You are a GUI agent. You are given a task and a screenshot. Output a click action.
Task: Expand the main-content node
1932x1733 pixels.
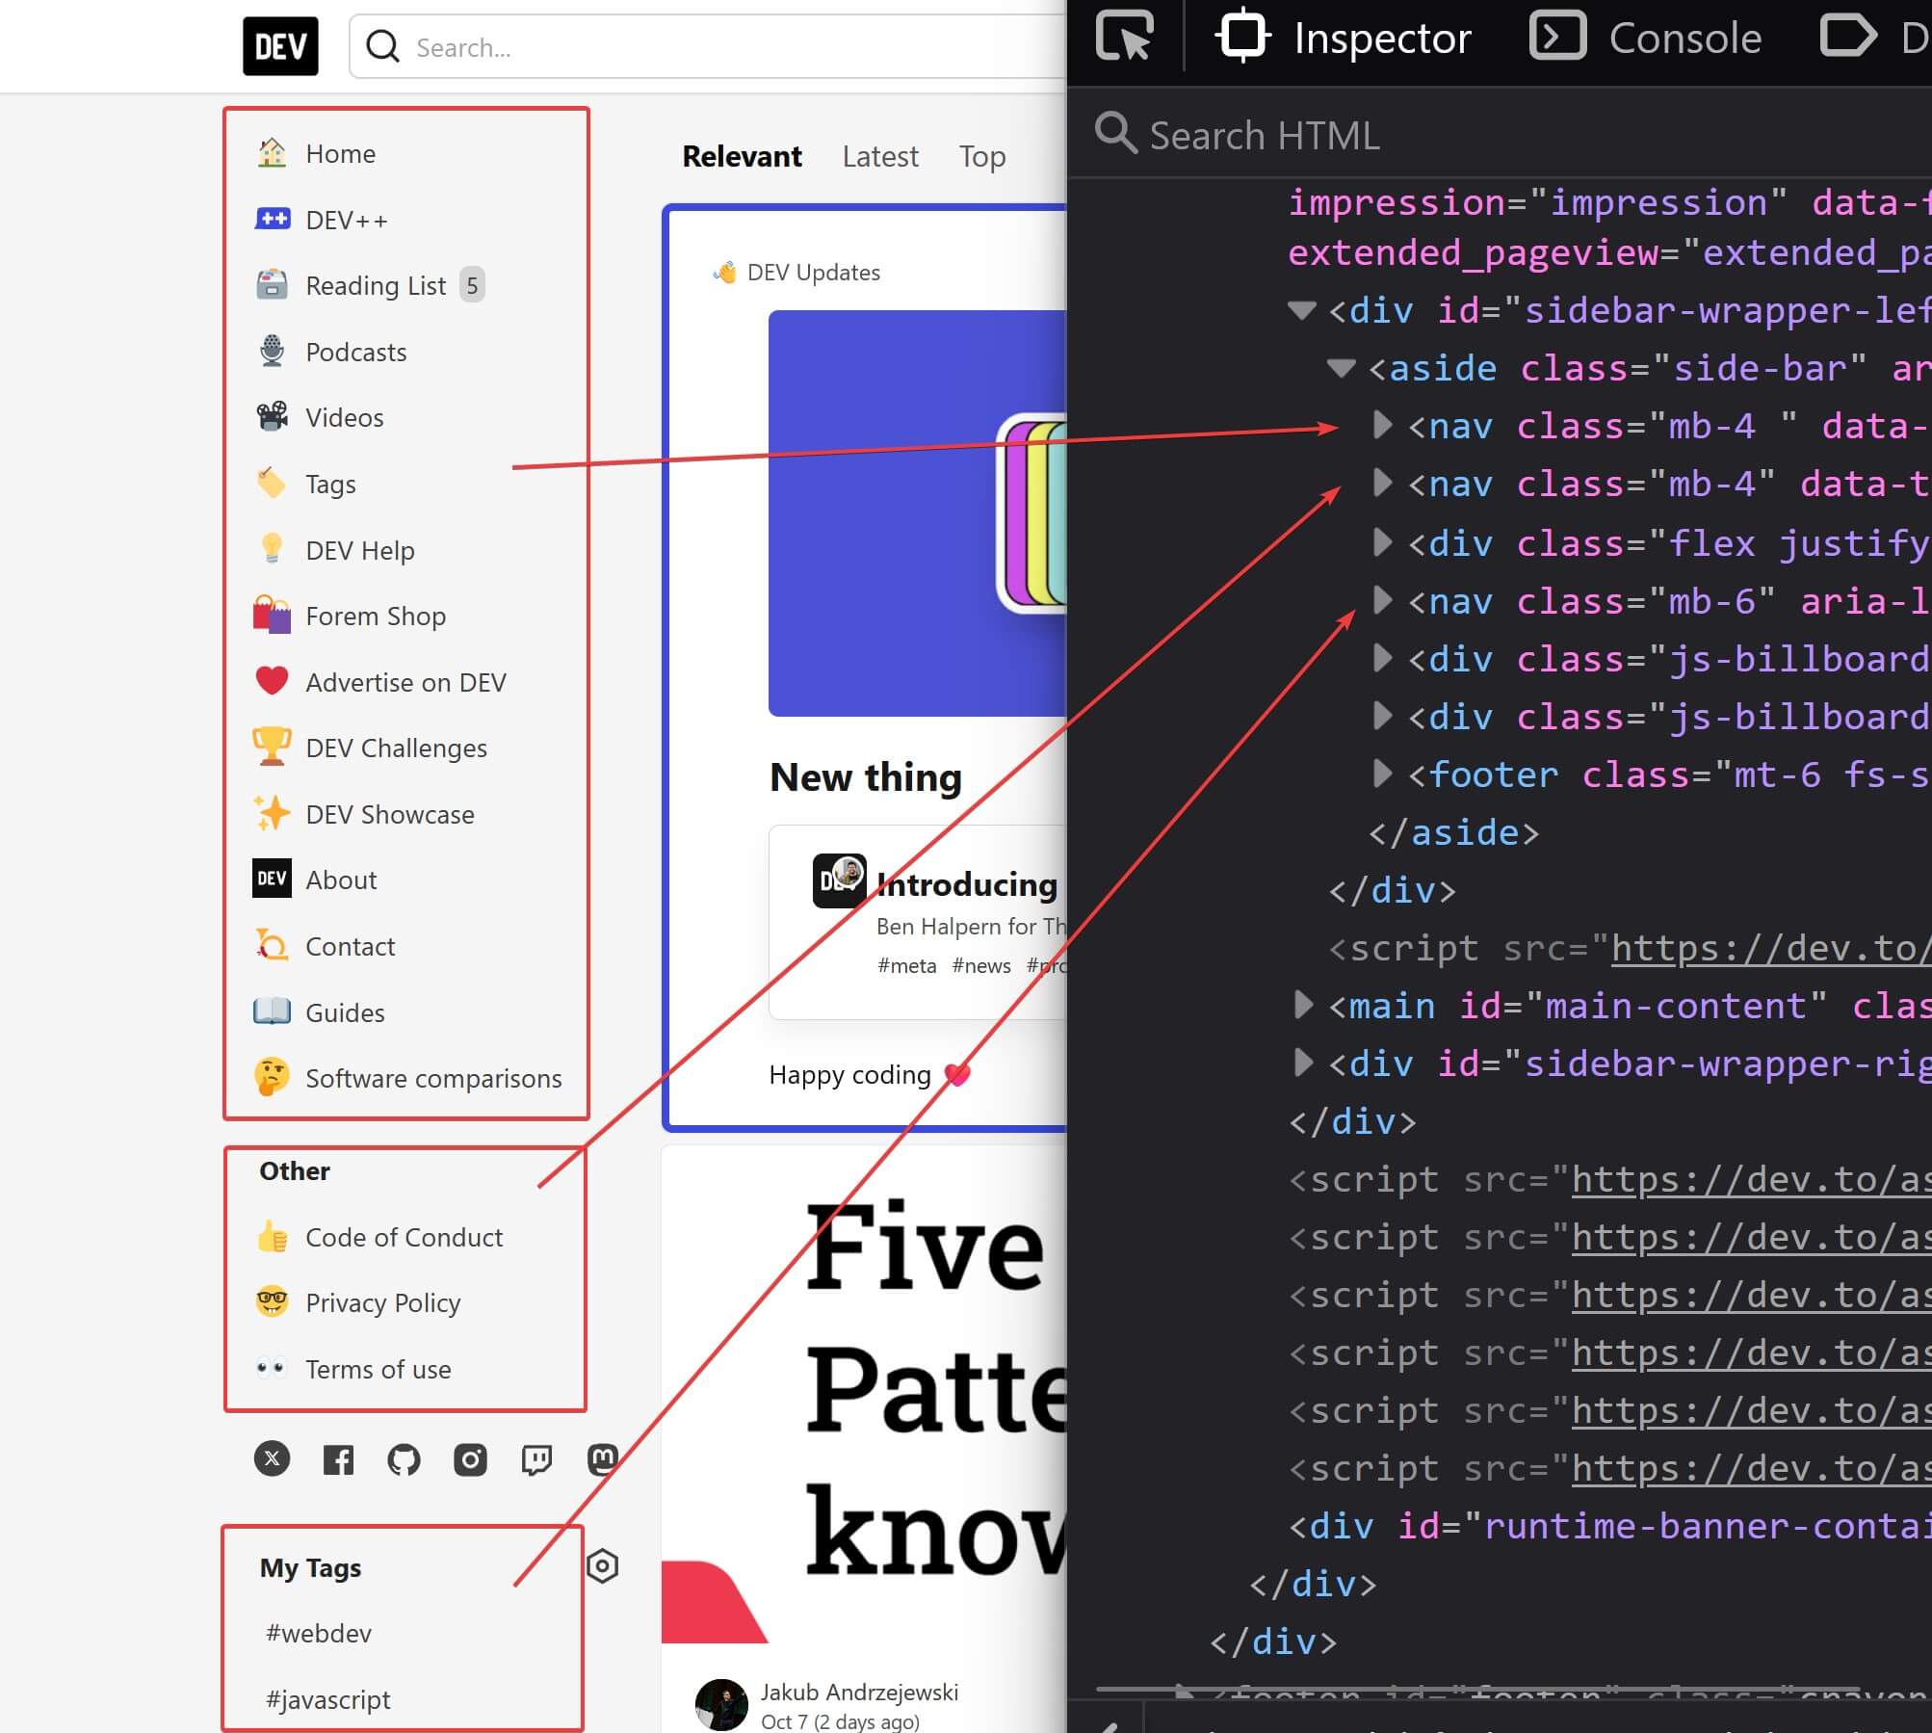point(1302,1006)
